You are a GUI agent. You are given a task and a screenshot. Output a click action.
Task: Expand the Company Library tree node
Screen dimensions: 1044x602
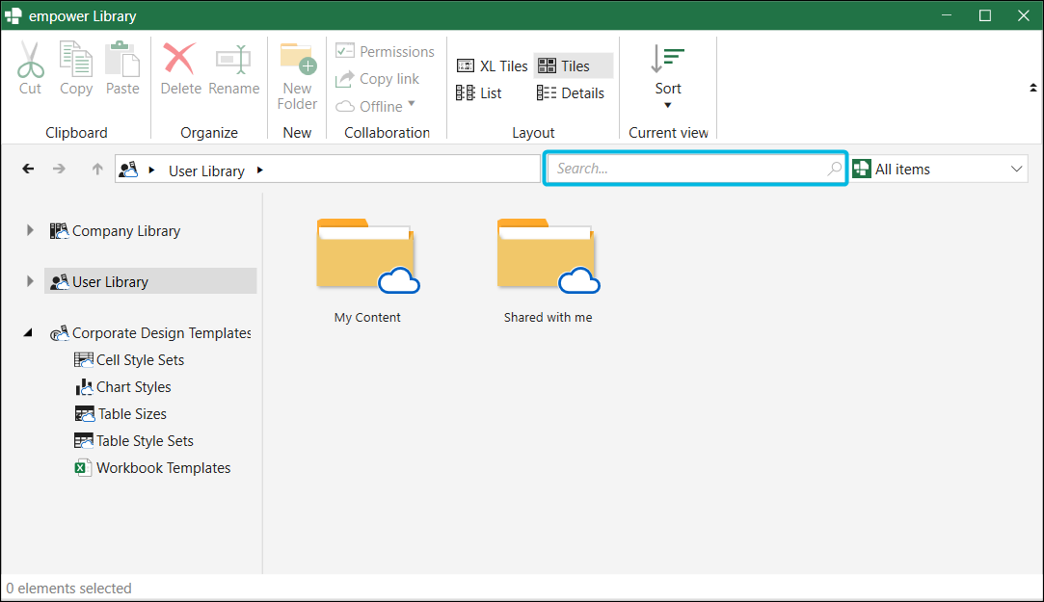click(x=30, y=230)
